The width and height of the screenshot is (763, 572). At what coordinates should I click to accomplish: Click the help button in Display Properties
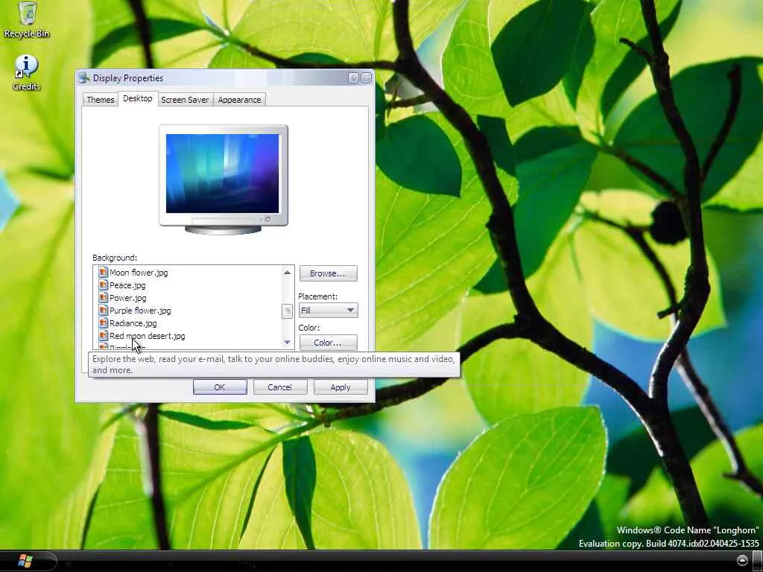pyautogui.click(x=354, y=77)
